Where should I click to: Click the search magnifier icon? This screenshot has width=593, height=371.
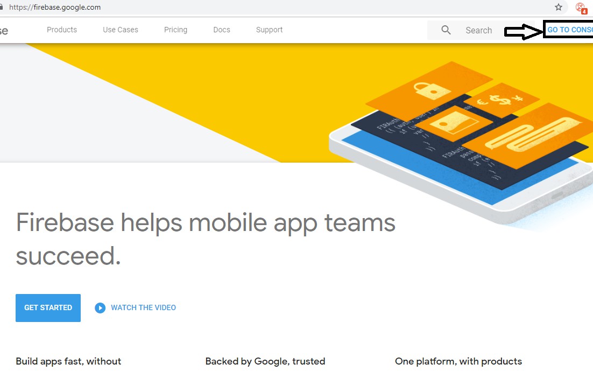pos(446,30)
